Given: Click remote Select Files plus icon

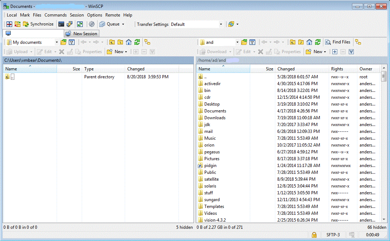Looking at the screenshot, I should [335, 52].
